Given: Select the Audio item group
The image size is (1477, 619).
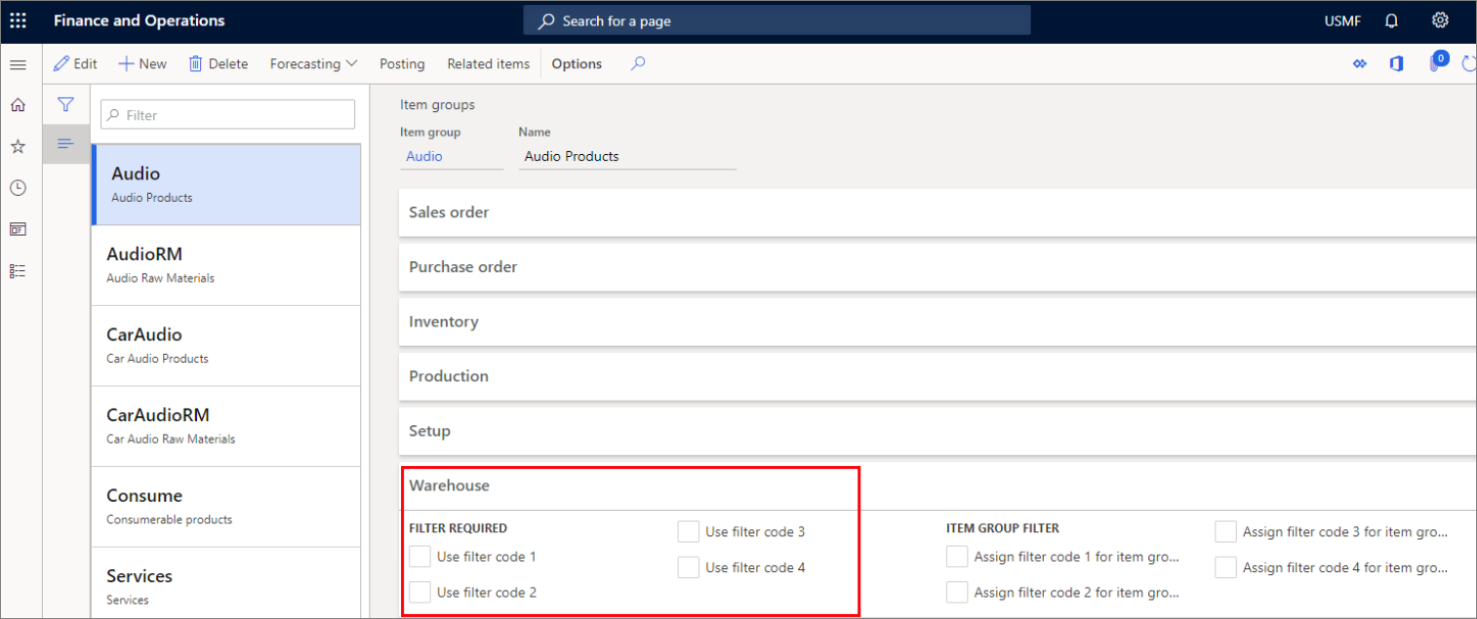Looking at the screenshot, I should coord(226,185).
